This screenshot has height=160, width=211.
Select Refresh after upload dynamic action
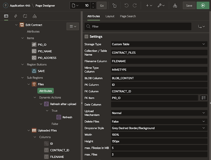pos(63,104)
